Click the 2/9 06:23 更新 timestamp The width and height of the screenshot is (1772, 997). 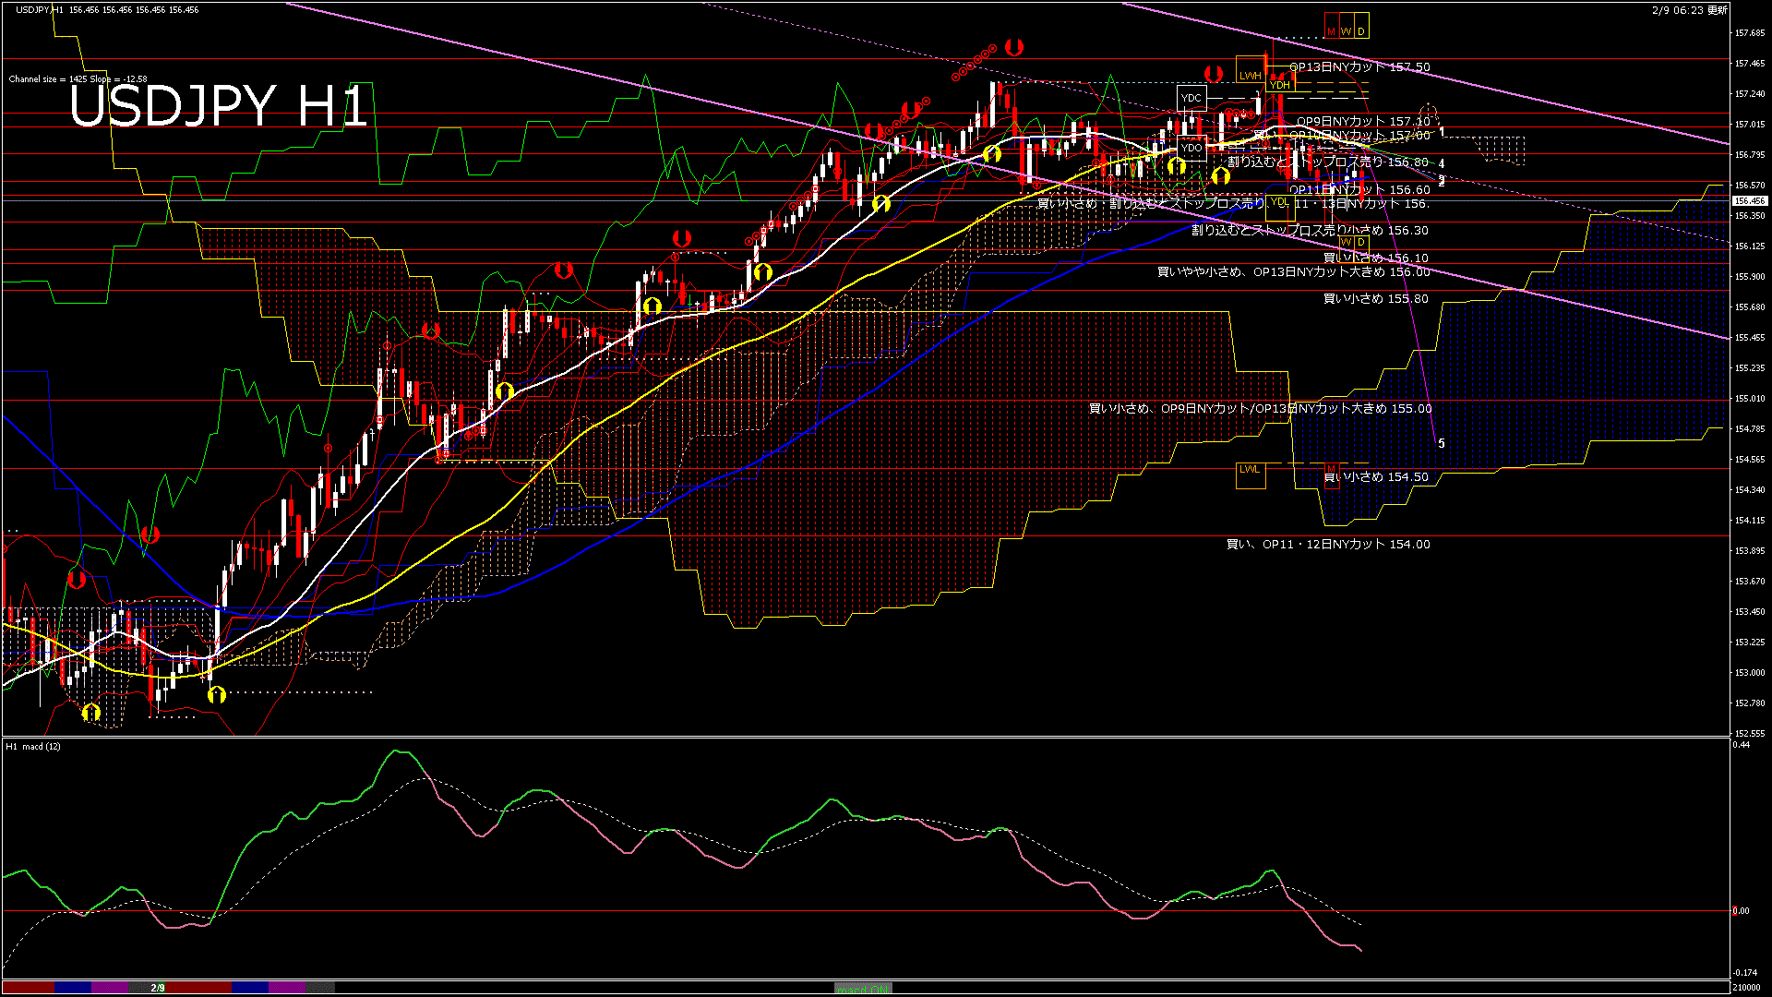click(x=1689, y=10)
